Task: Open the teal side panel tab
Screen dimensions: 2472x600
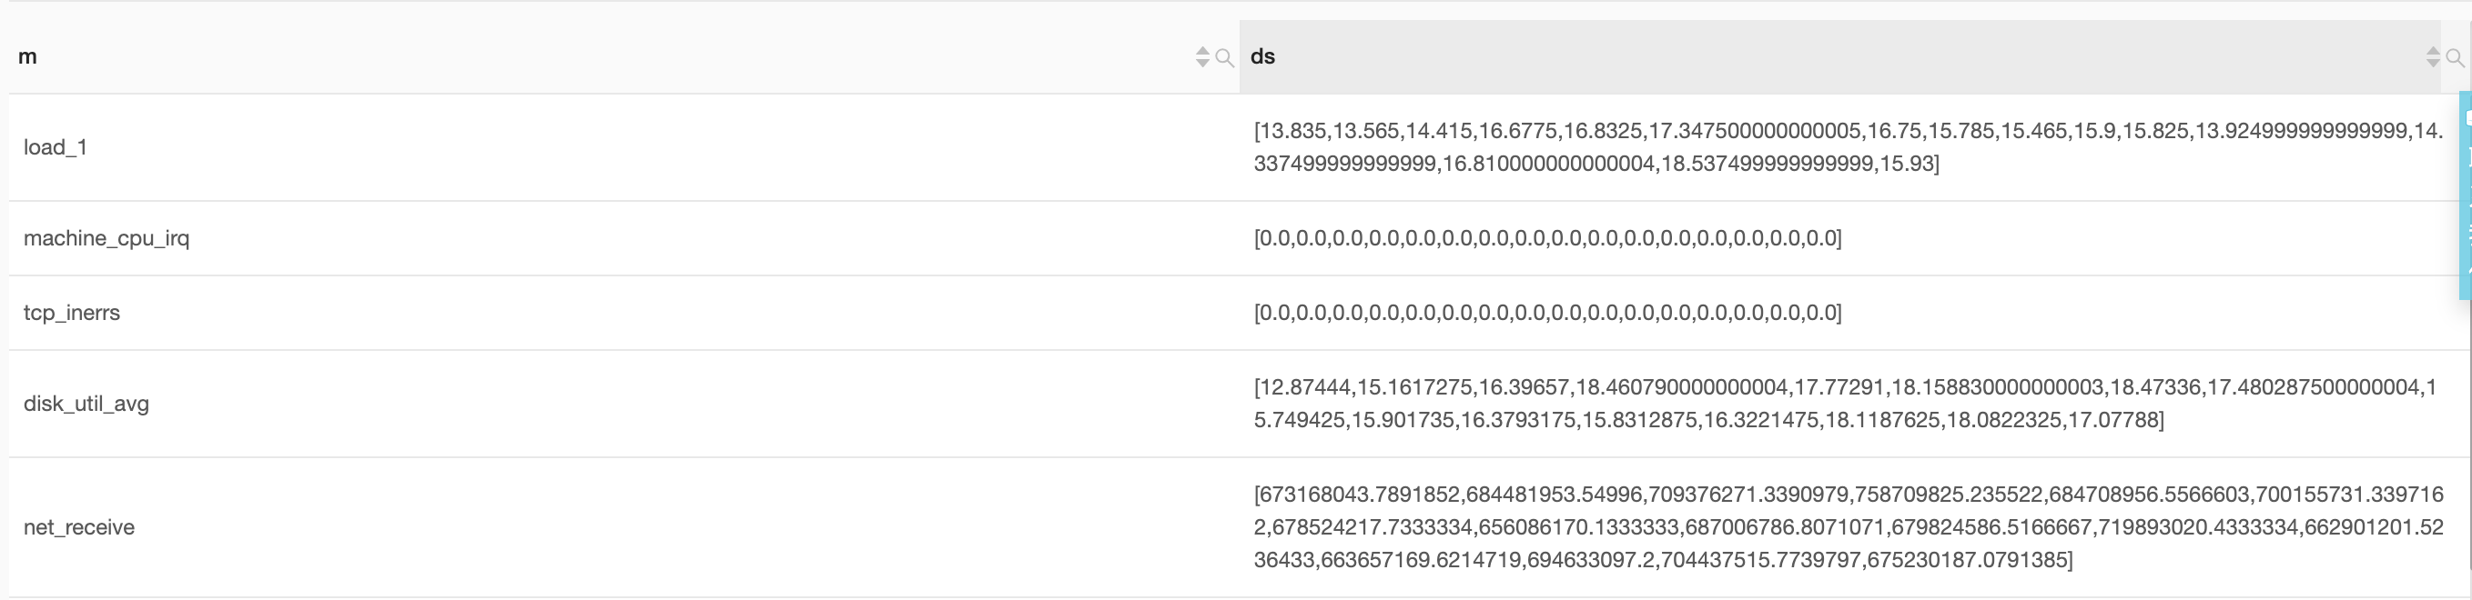Action: tap(2466, 195)
